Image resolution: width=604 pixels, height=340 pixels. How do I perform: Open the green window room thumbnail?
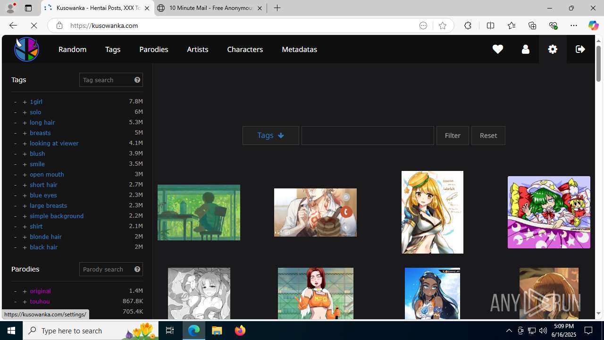click(199, 212)
